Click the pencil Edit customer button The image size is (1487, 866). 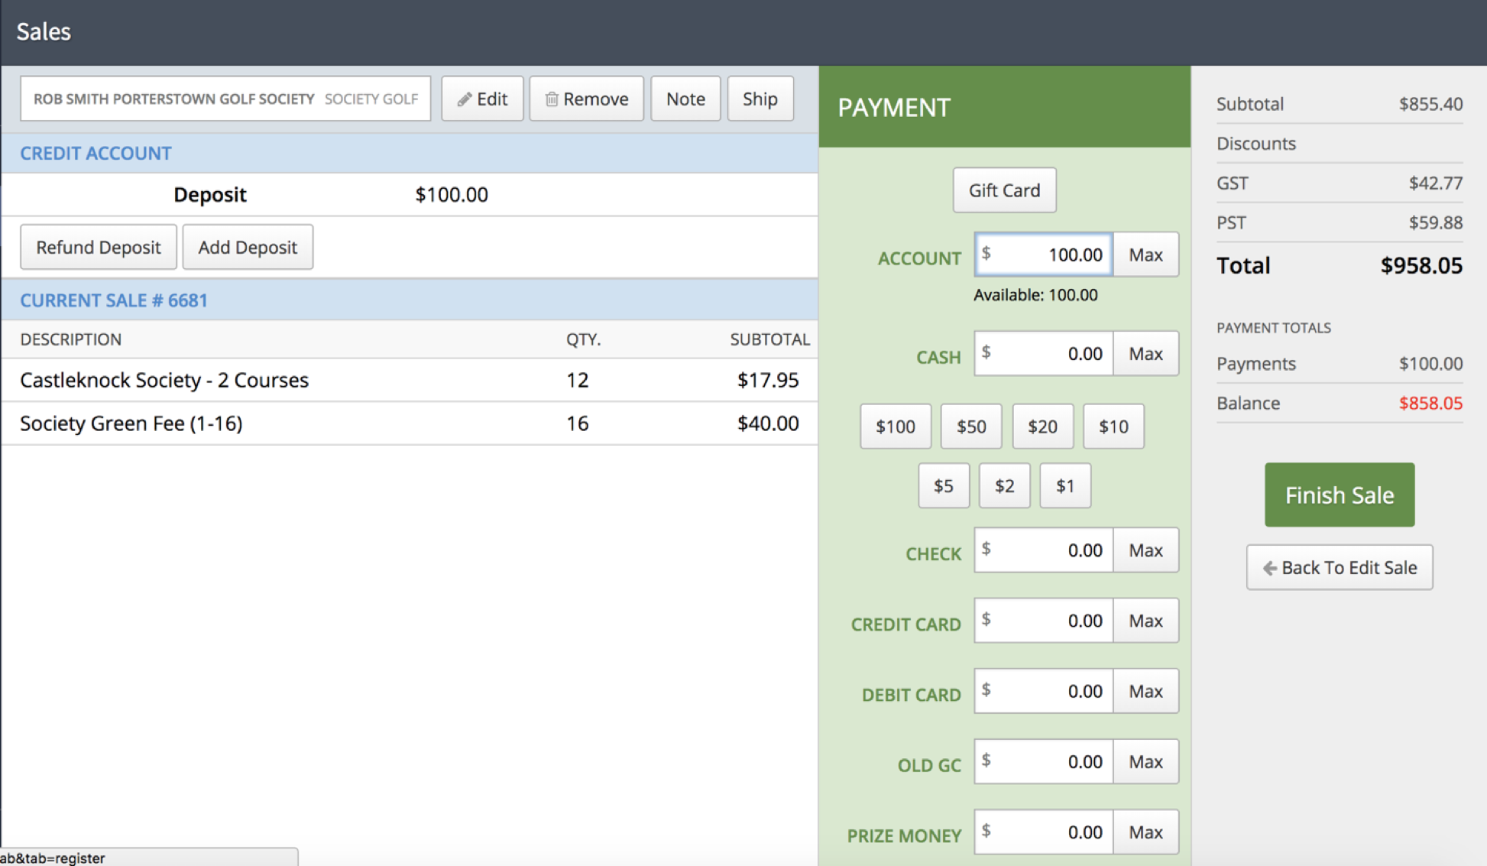coord(482,99)
